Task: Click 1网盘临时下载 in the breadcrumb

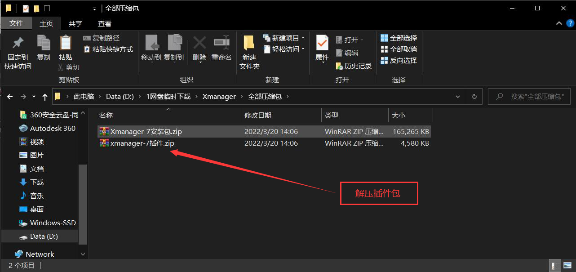Action: [168, 97]
